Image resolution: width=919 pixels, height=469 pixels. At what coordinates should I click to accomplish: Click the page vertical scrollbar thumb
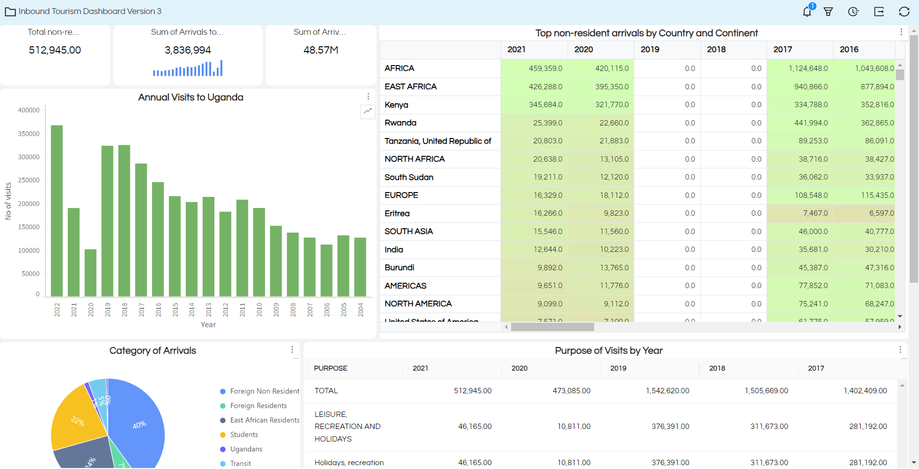point(914,159)
